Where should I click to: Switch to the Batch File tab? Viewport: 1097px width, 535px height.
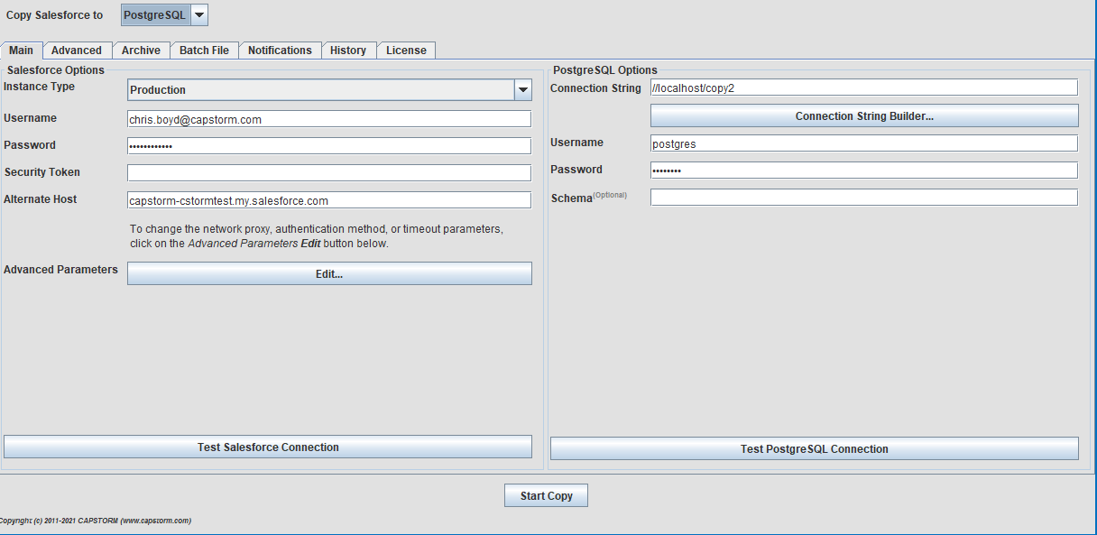[204, 51]
